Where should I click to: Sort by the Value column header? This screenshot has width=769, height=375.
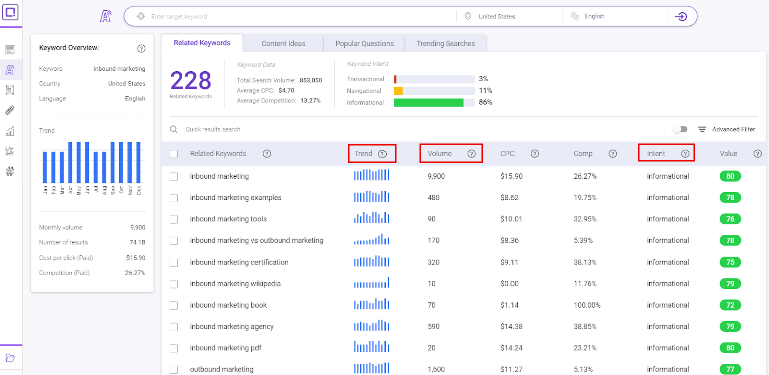[729, 154]
